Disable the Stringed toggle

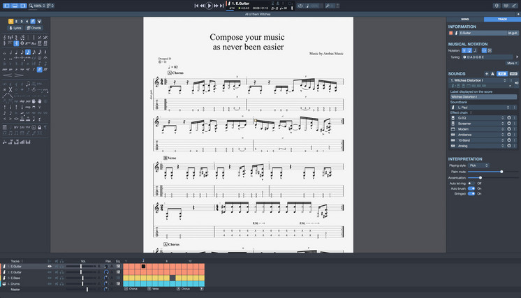471,194
